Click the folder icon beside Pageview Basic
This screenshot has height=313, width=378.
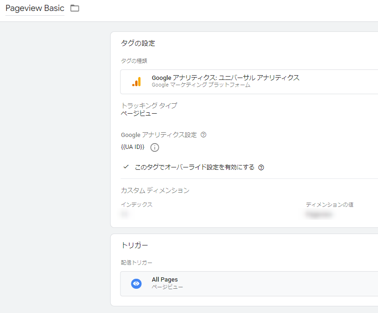(74, 8)
